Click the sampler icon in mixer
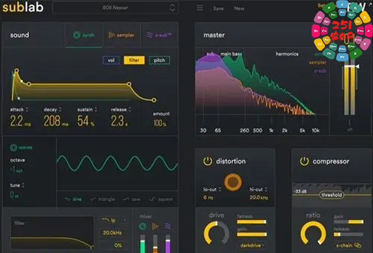 coord(155,226)
